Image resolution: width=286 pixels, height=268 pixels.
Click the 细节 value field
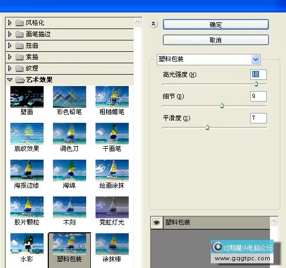[x=258, y=96]
